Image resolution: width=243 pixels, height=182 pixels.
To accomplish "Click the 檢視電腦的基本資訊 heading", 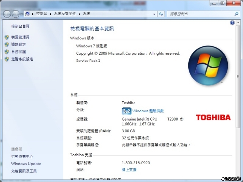I will [x=92, y=29].
